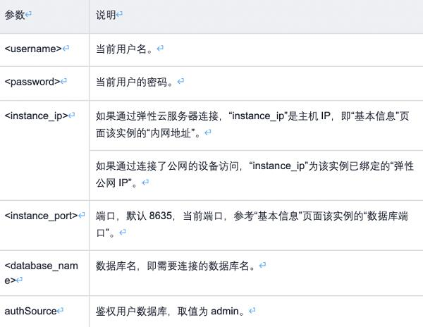The height and width of the screenshot is (327, 423).
Task: Select the <password> parameter cell
Action: tap(32, 82)
